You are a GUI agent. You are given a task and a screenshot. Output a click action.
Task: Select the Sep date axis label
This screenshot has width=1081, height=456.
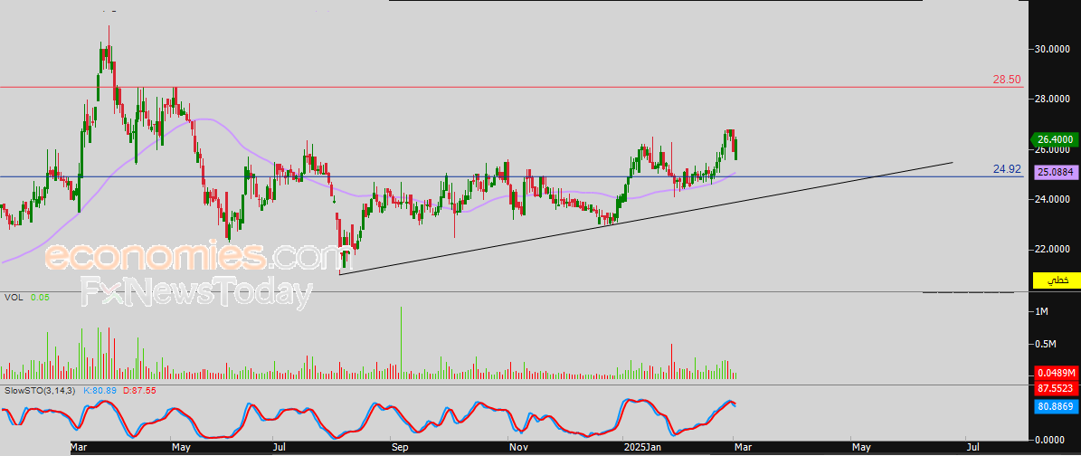[x=399, y=448]
